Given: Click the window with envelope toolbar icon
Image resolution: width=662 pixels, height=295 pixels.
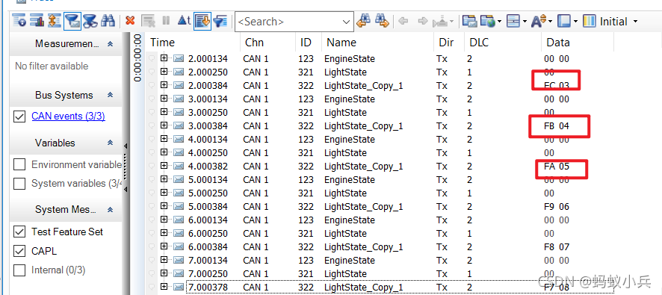Looking at the screenshot, I should [x=469, y=21].
